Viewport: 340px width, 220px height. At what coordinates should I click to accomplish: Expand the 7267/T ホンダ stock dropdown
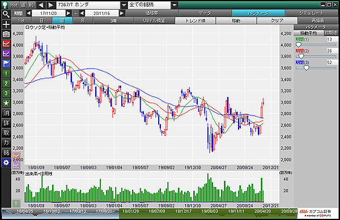124,5
